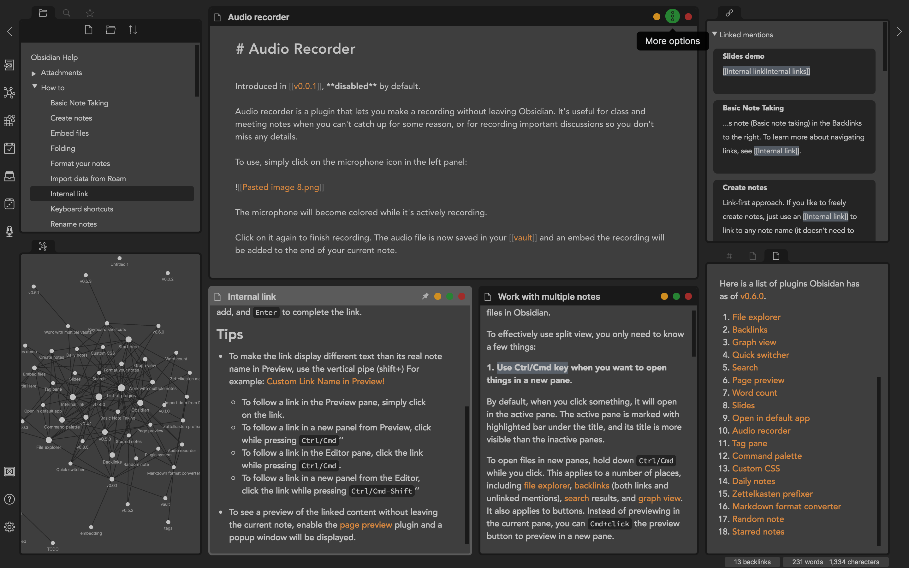Image resolution: width=909 pixels, height=568 pixels.
Task: Open the Graph View panel icon
Action: pos(9,92)
